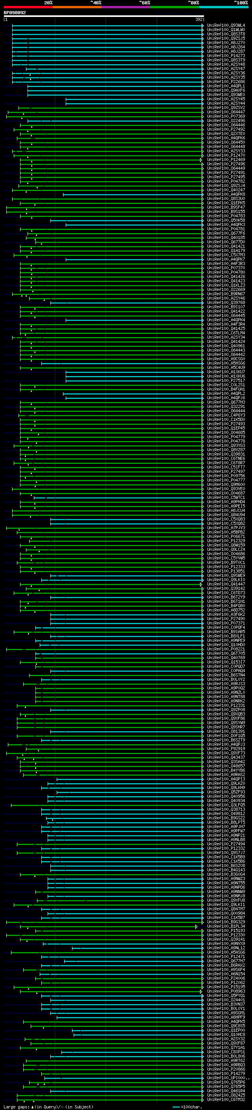252x1110 pixels.
Task: Click the UniRef100_Q41447 label
Action: [226, 584]
